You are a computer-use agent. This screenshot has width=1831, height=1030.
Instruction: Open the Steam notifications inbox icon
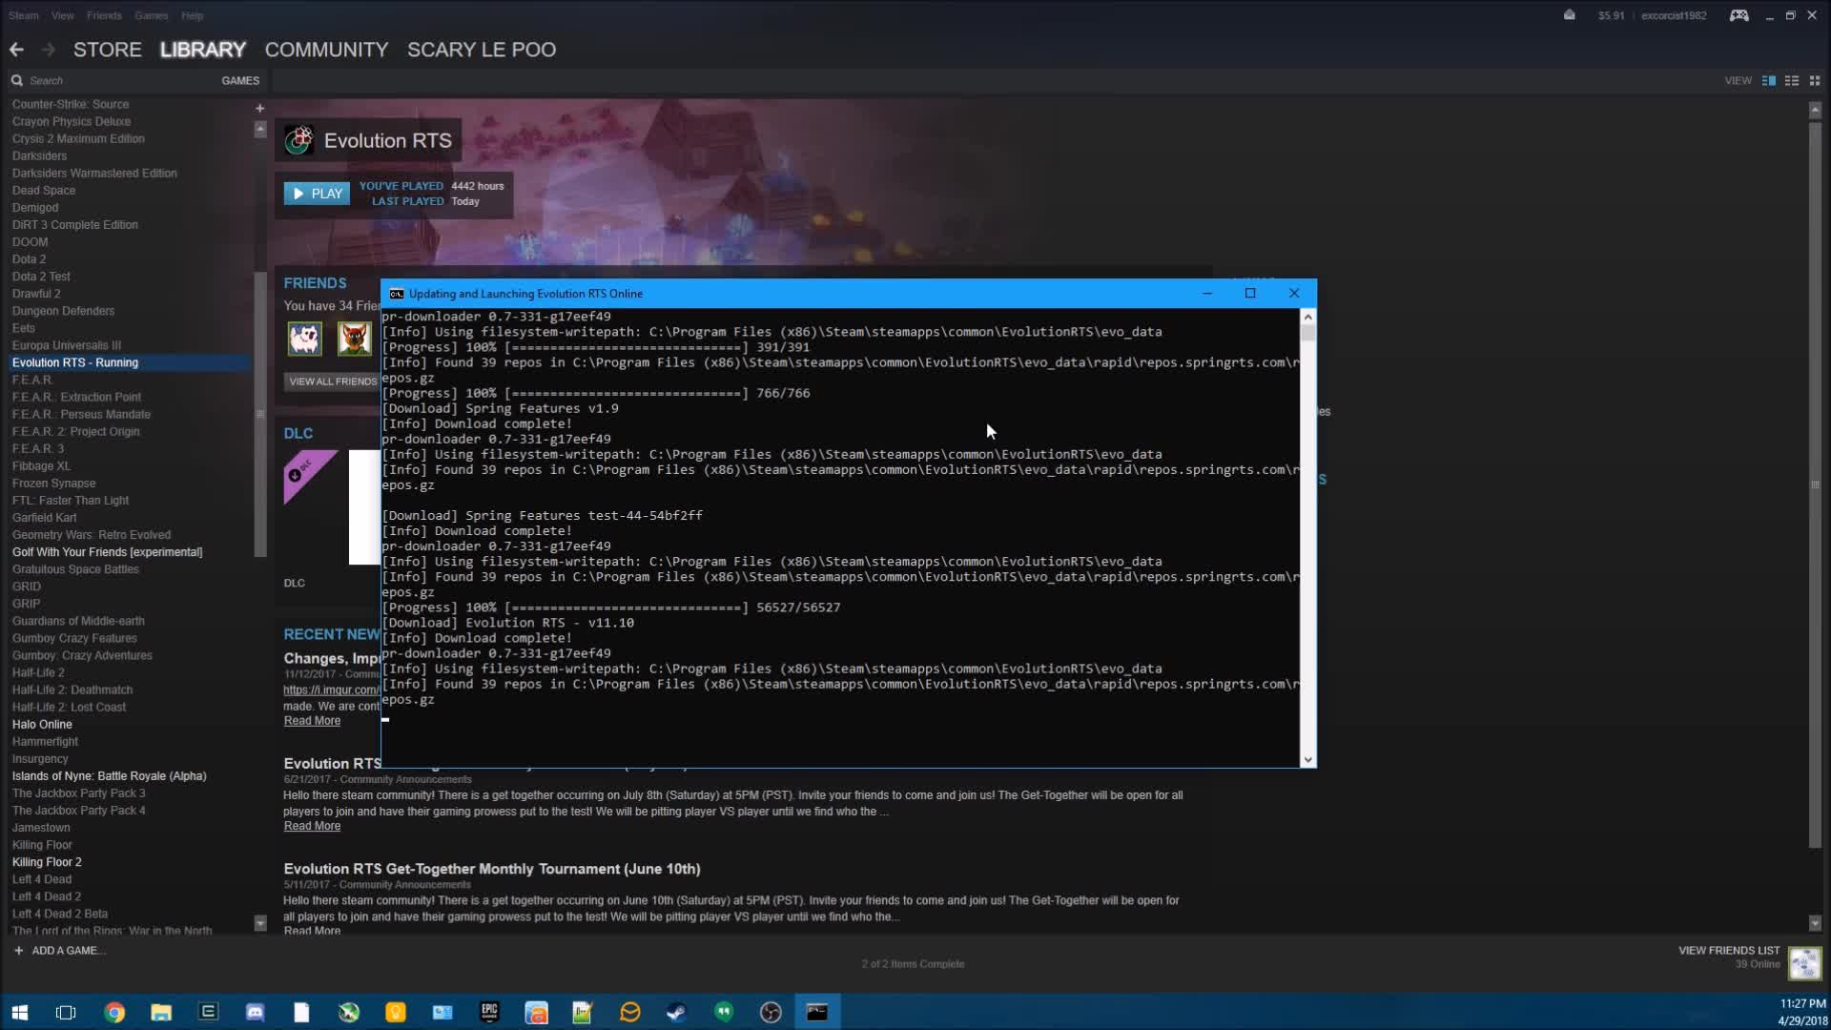(x=1569, y=15)
